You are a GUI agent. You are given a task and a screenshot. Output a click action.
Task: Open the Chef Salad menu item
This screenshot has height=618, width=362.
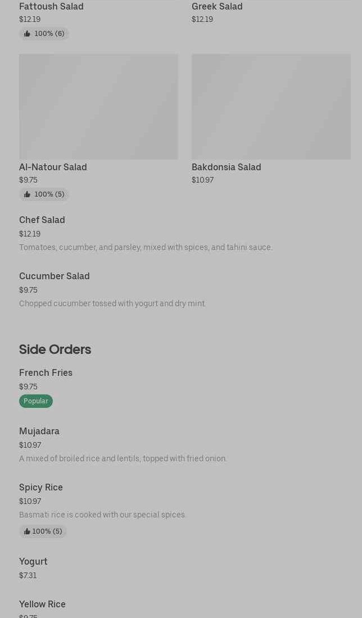pos(42,220)
